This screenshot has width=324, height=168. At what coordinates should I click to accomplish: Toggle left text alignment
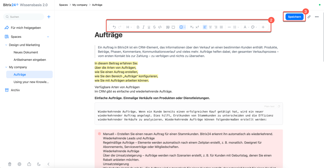coord(205,27)
